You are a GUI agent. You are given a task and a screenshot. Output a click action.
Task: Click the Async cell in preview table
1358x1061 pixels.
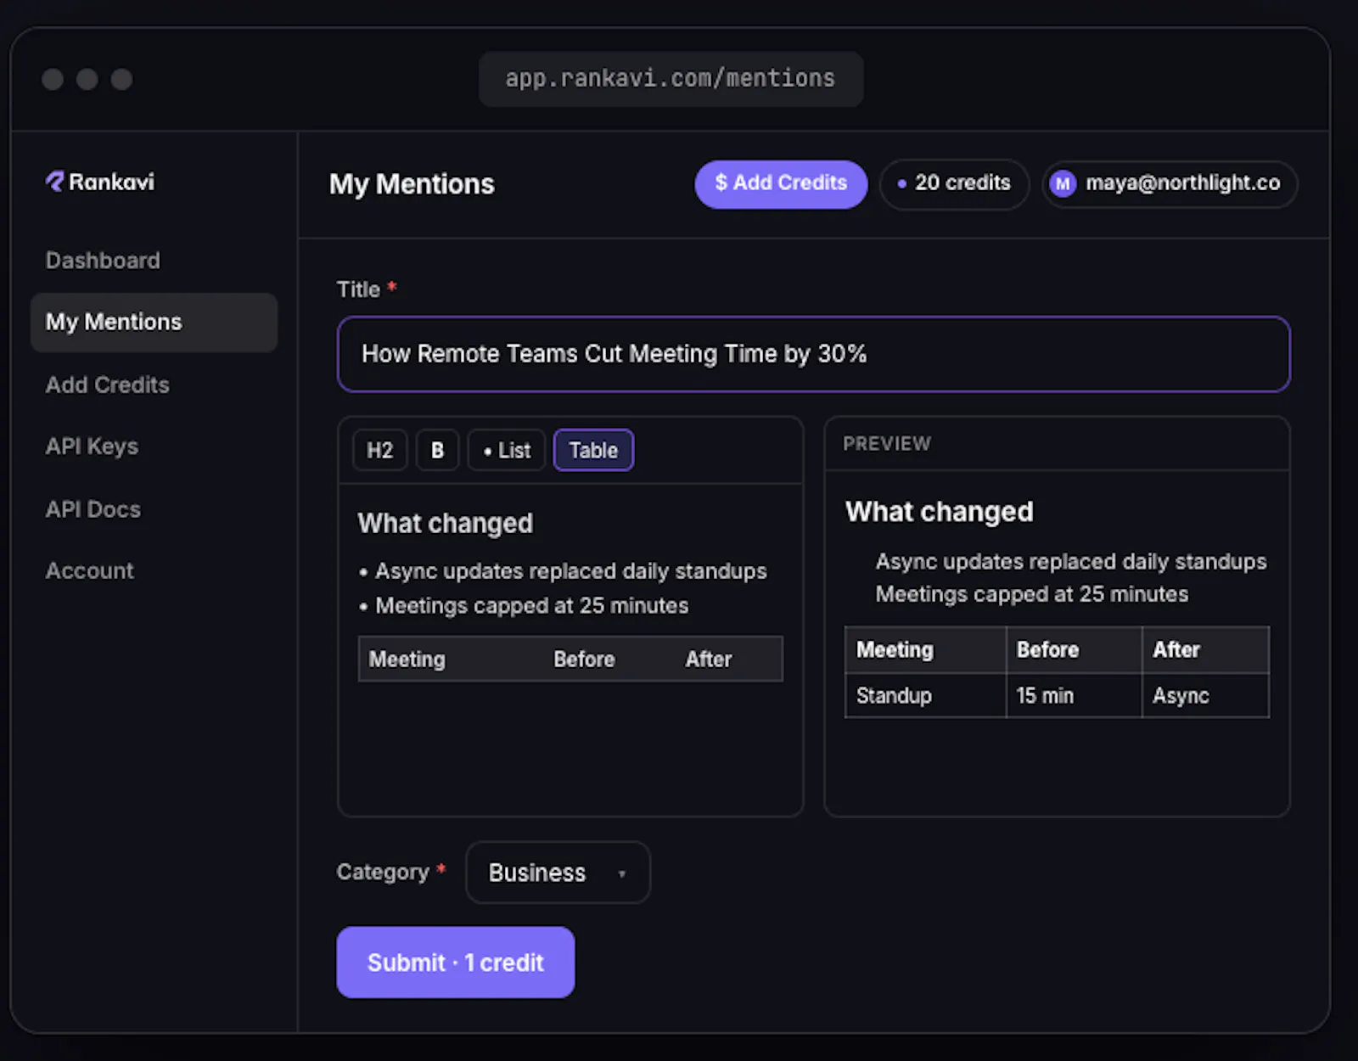click(x=1206, y=696)
